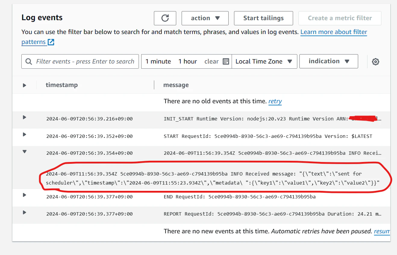Focus the Filter events search field
The height and width of the screenshot is (255, 397).
(x=80, y=61)
